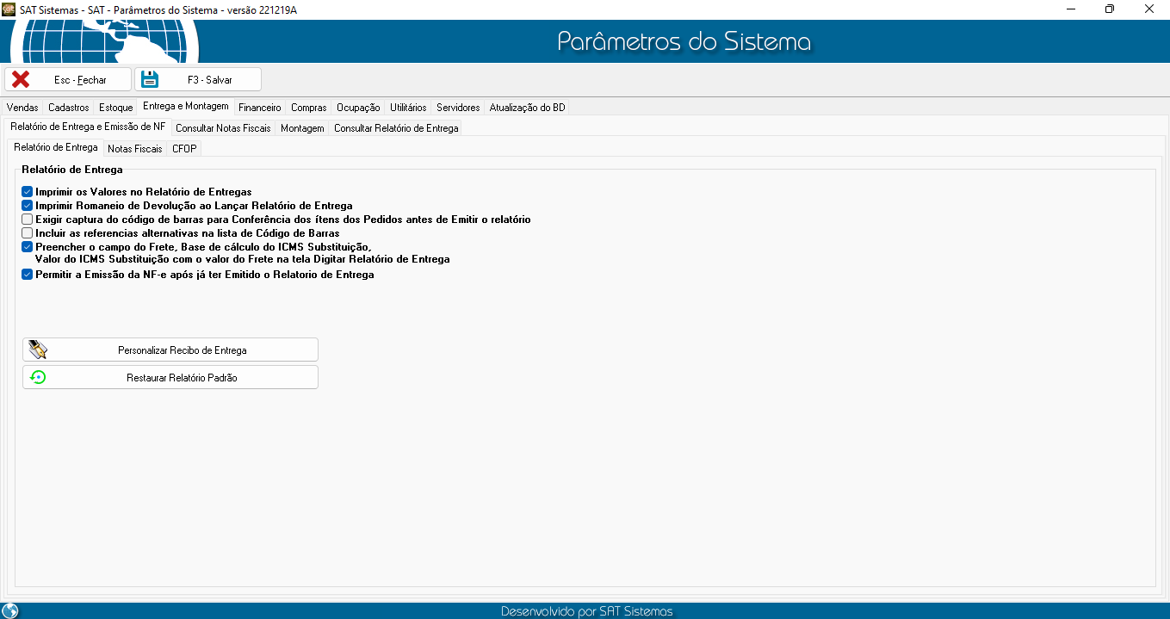
Task: Open the CFOP tab
Action: coord(184,148)
